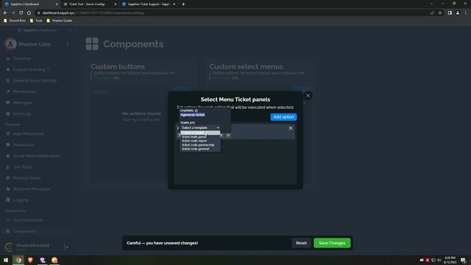This screenshot has width=471, height=265.
Task: Open General Server Settings page
Action: coord(35,80)
